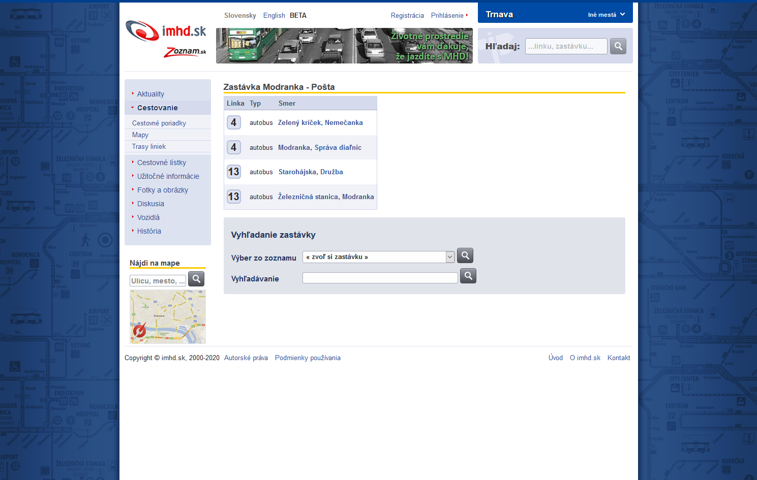Select Cestovné poriadky in the sidebar

pos(159,123)
